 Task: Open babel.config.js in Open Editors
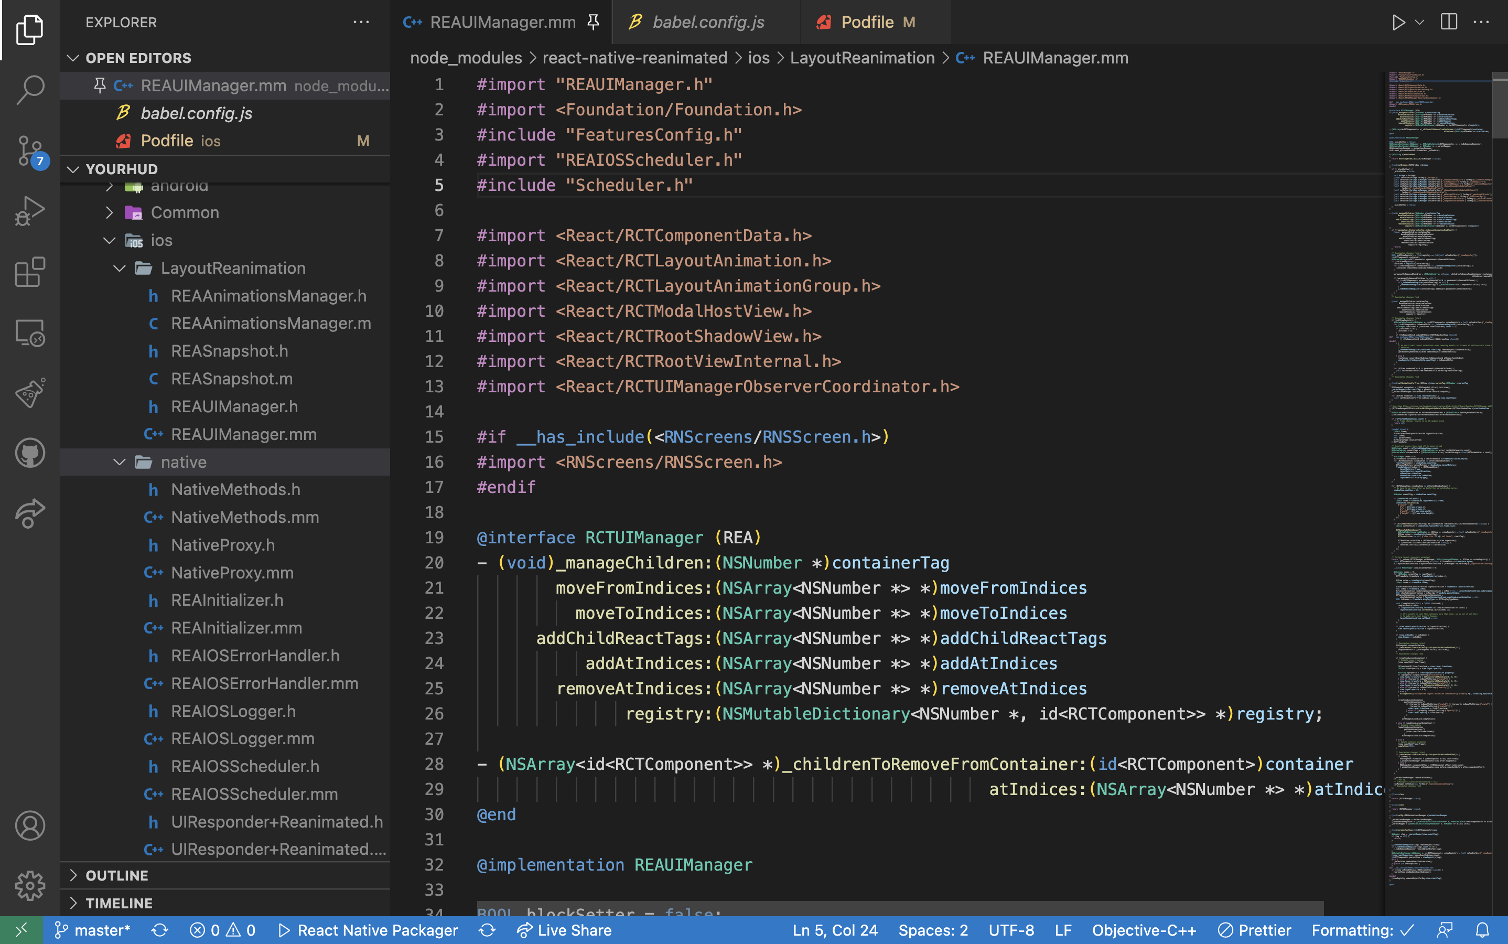(x=225, y=113)
